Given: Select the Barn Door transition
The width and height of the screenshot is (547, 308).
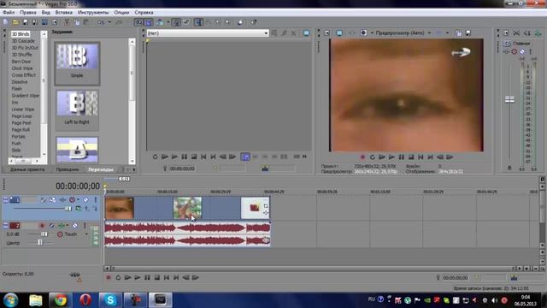Looking at the screenshot, I should click(x=21, y=62).
